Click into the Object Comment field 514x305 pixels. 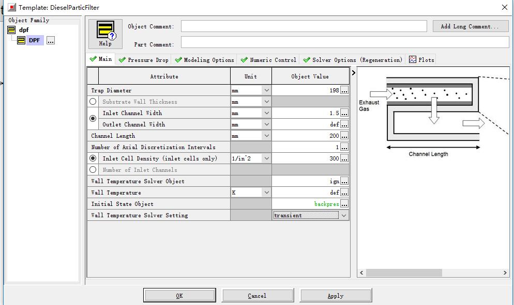click(x=304, y=26)
